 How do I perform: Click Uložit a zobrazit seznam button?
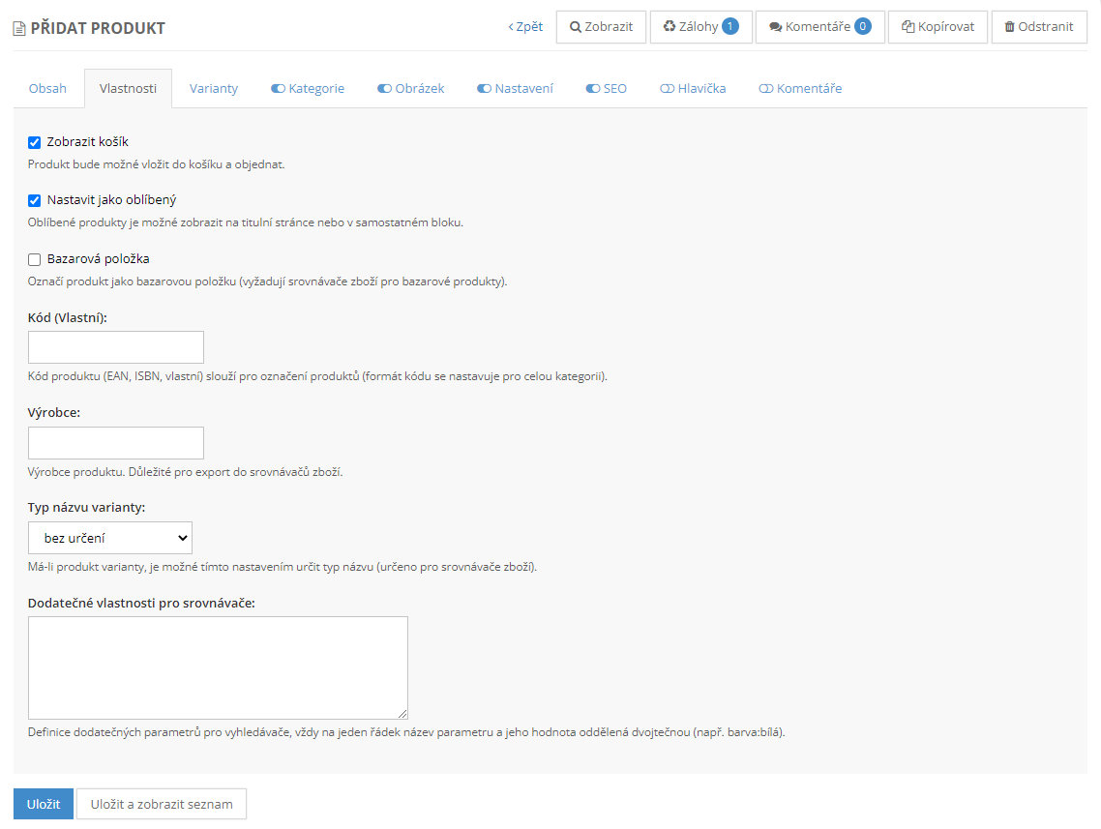[x=162, y=804]
